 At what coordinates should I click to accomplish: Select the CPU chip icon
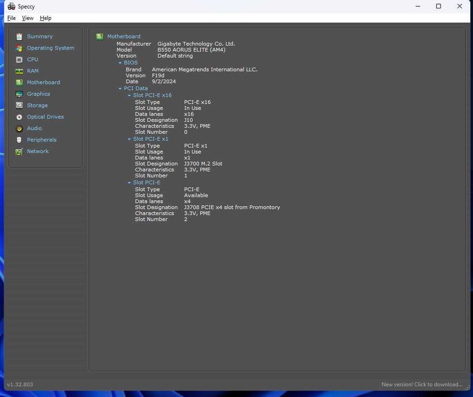pos(19,60)
